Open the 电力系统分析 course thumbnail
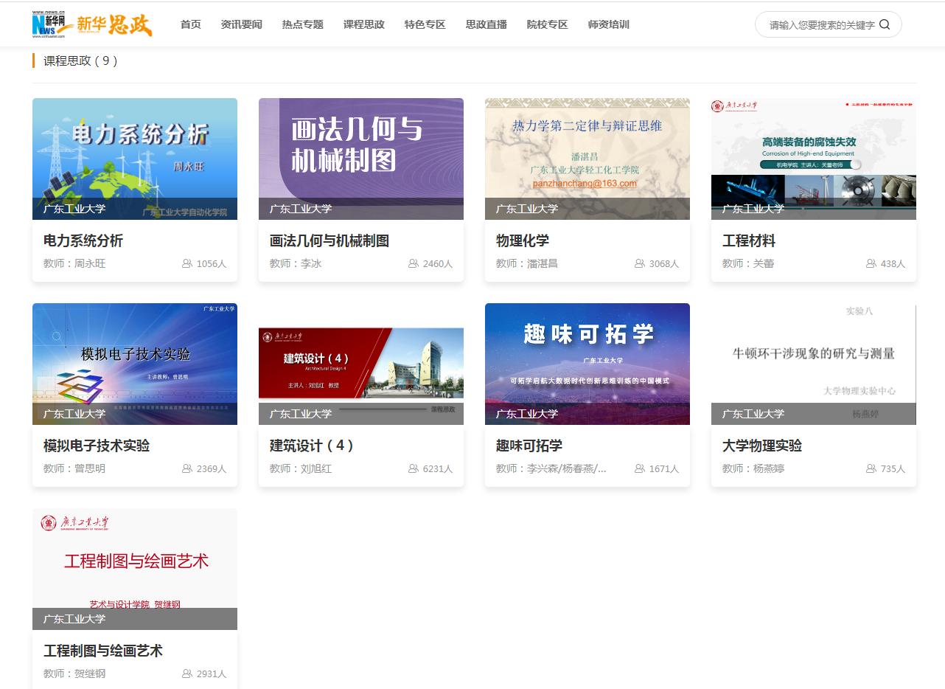The height and width of the screenshot is (689, 945). 135,159
